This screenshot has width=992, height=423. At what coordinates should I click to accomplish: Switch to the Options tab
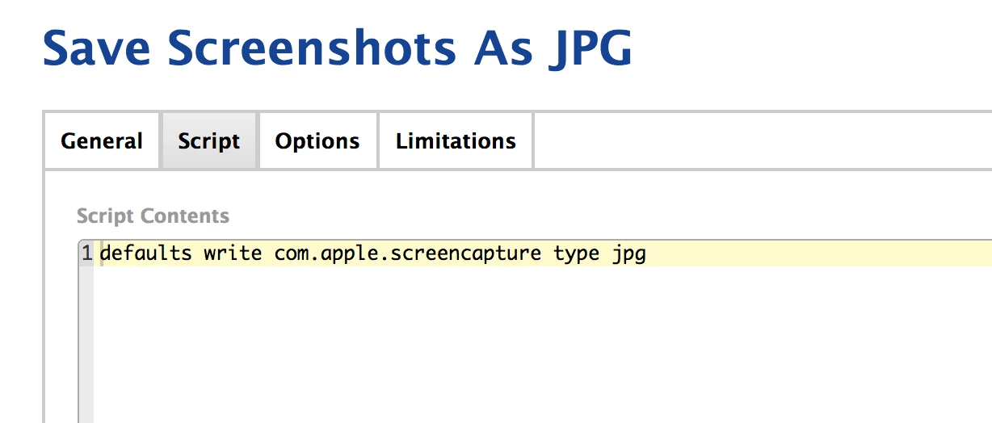click(317, 141)
